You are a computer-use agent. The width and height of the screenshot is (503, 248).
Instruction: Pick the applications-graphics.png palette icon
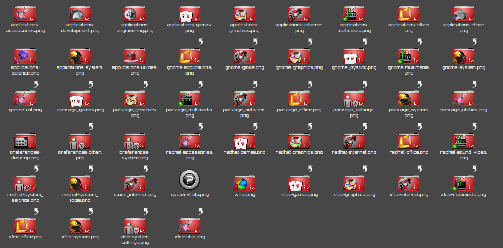pos(244,14)
